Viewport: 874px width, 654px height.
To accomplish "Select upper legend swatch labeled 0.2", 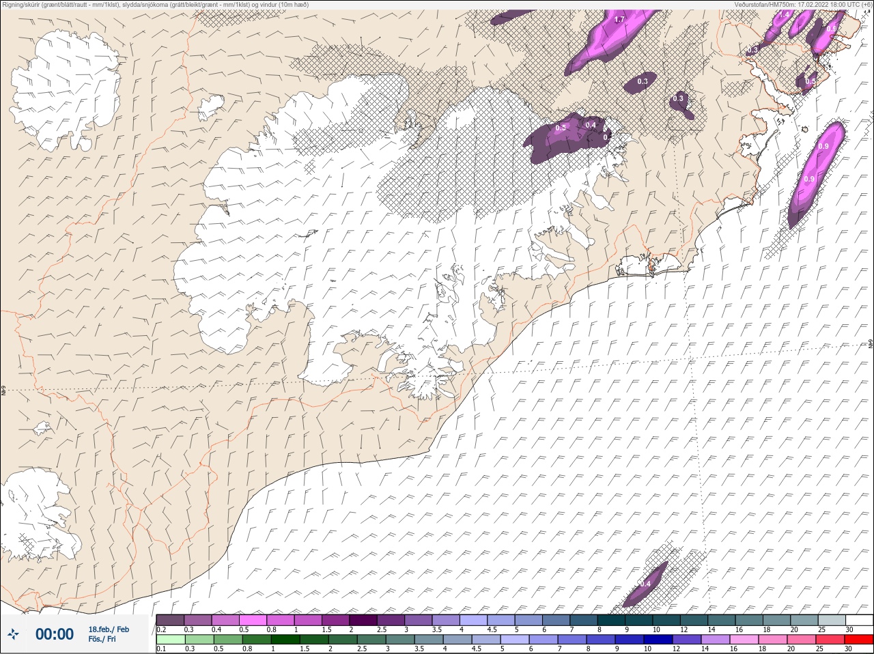I will tap(170, 620).
